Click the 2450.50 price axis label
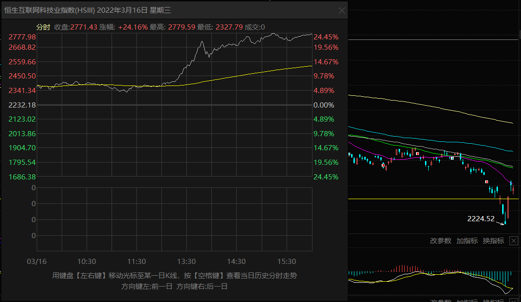The image size is (521, 302). (x=22, y=76)
